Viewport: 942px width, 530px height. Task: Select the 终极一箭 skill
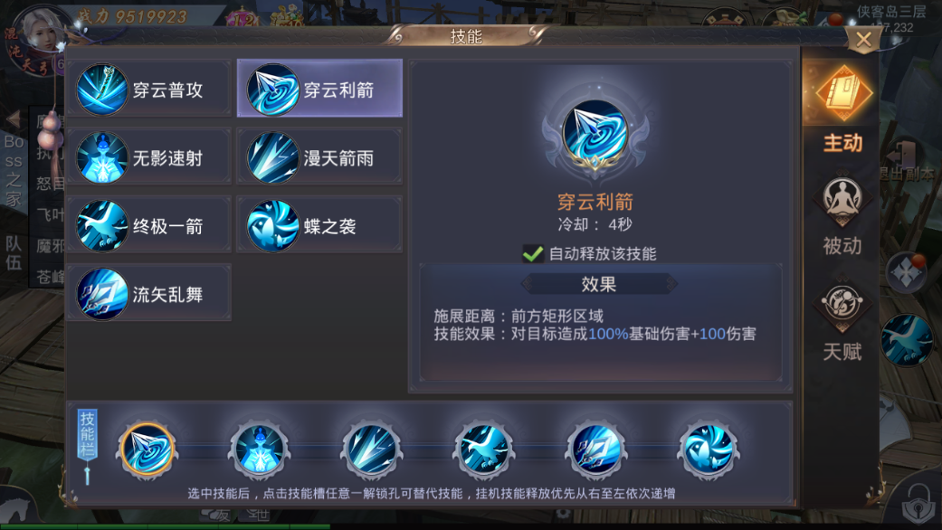(149, 226)
